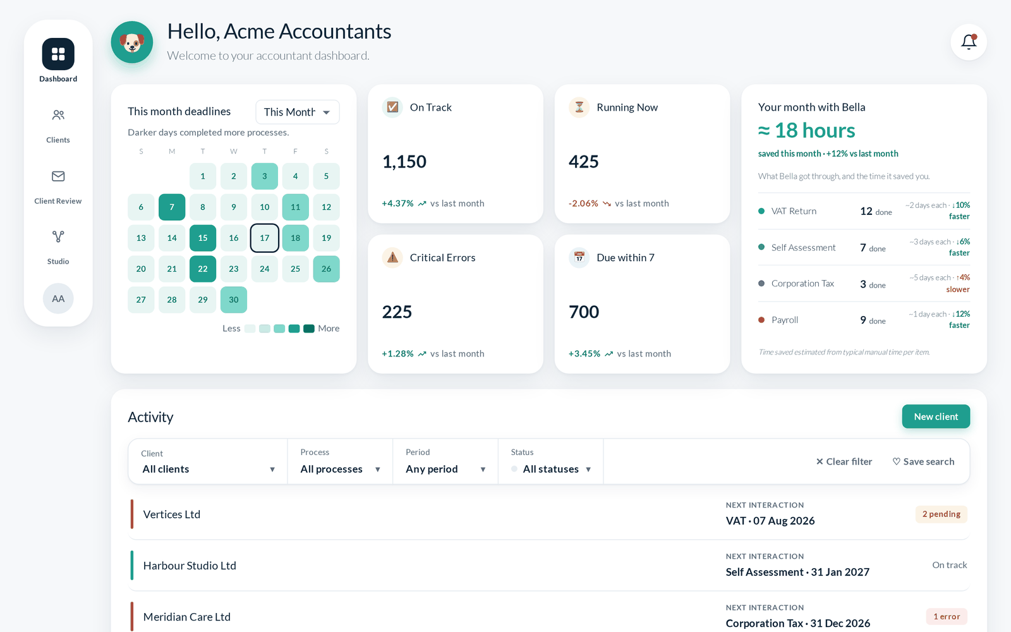Image resolution: width=1011 pixels, height=632 pixels.
Task: Select day 22 in the calendar
Action: pyautogui.click(x=203, y=269)
